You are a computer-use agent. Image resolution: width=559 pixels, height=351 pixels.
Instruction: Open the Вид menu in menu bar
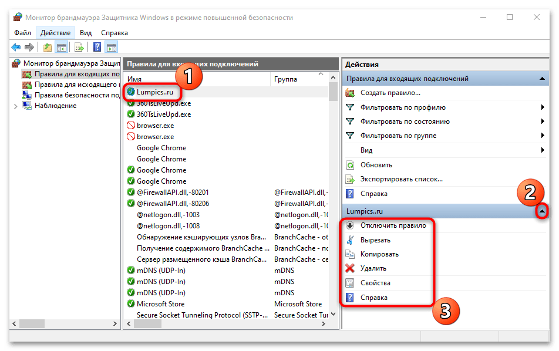(x=86, y=33)
